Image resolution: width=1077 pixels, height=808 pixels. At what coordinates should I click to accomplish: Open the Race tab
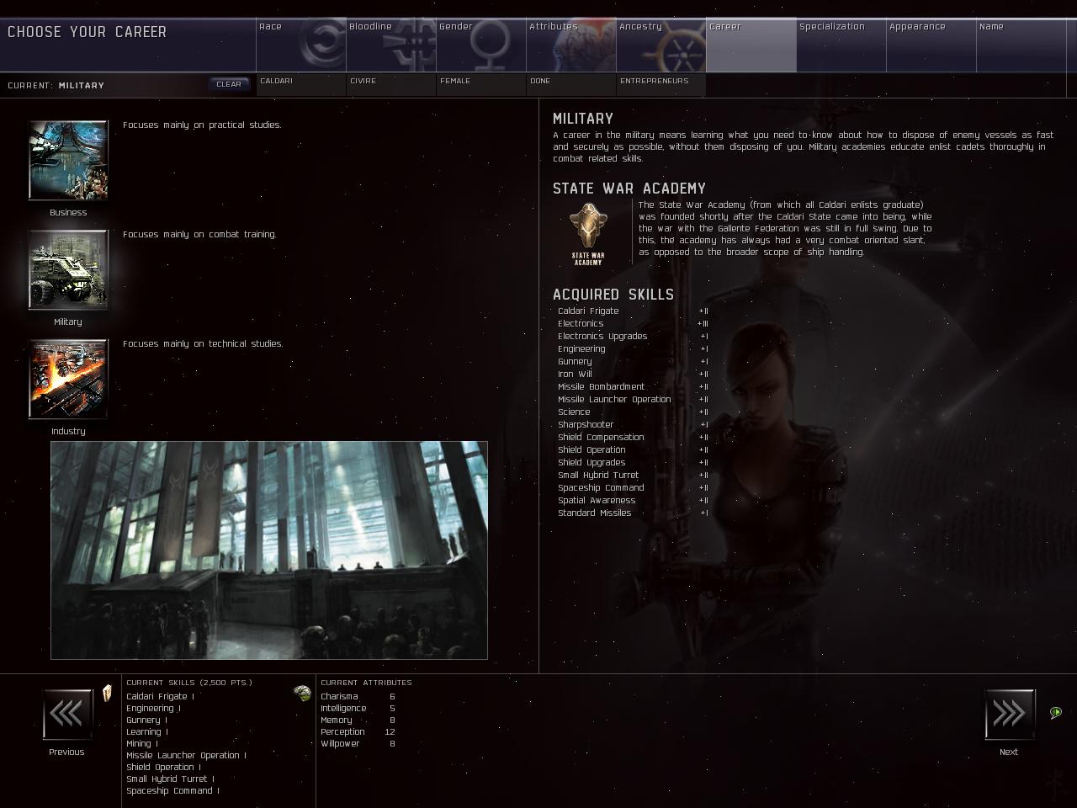point(301,45)
